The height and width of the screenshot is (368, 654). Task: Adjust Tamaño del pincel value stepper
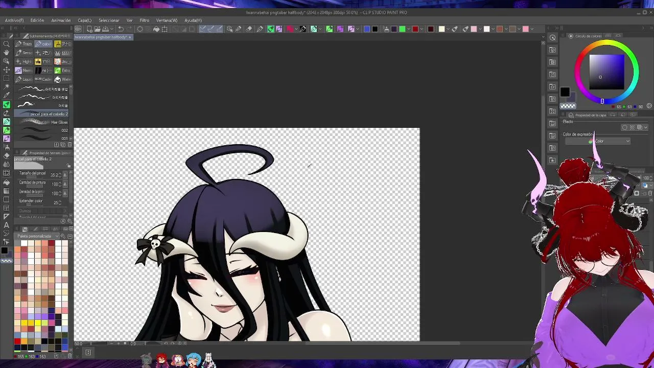[60, 175]
